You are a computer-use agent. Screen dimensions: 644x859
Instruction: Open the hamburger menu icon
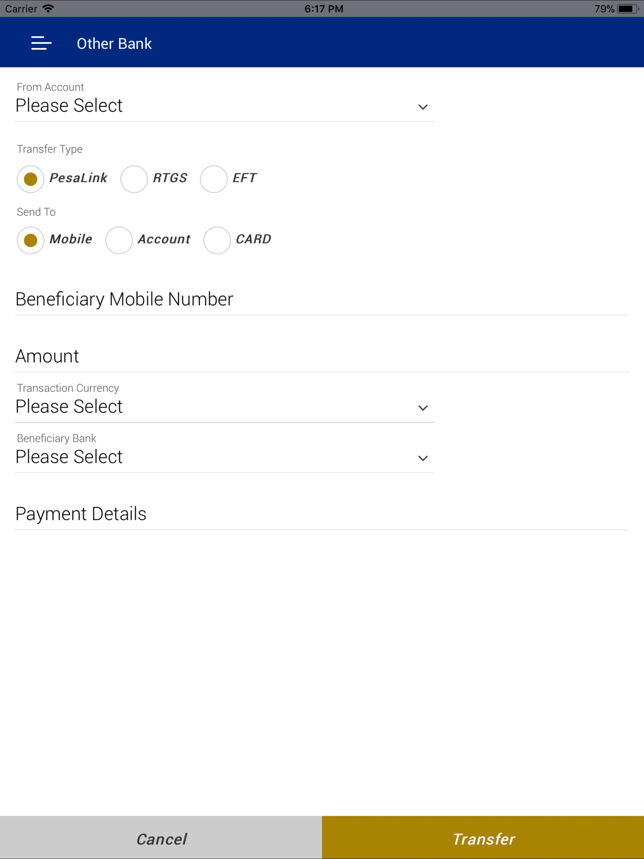(41, 43)
